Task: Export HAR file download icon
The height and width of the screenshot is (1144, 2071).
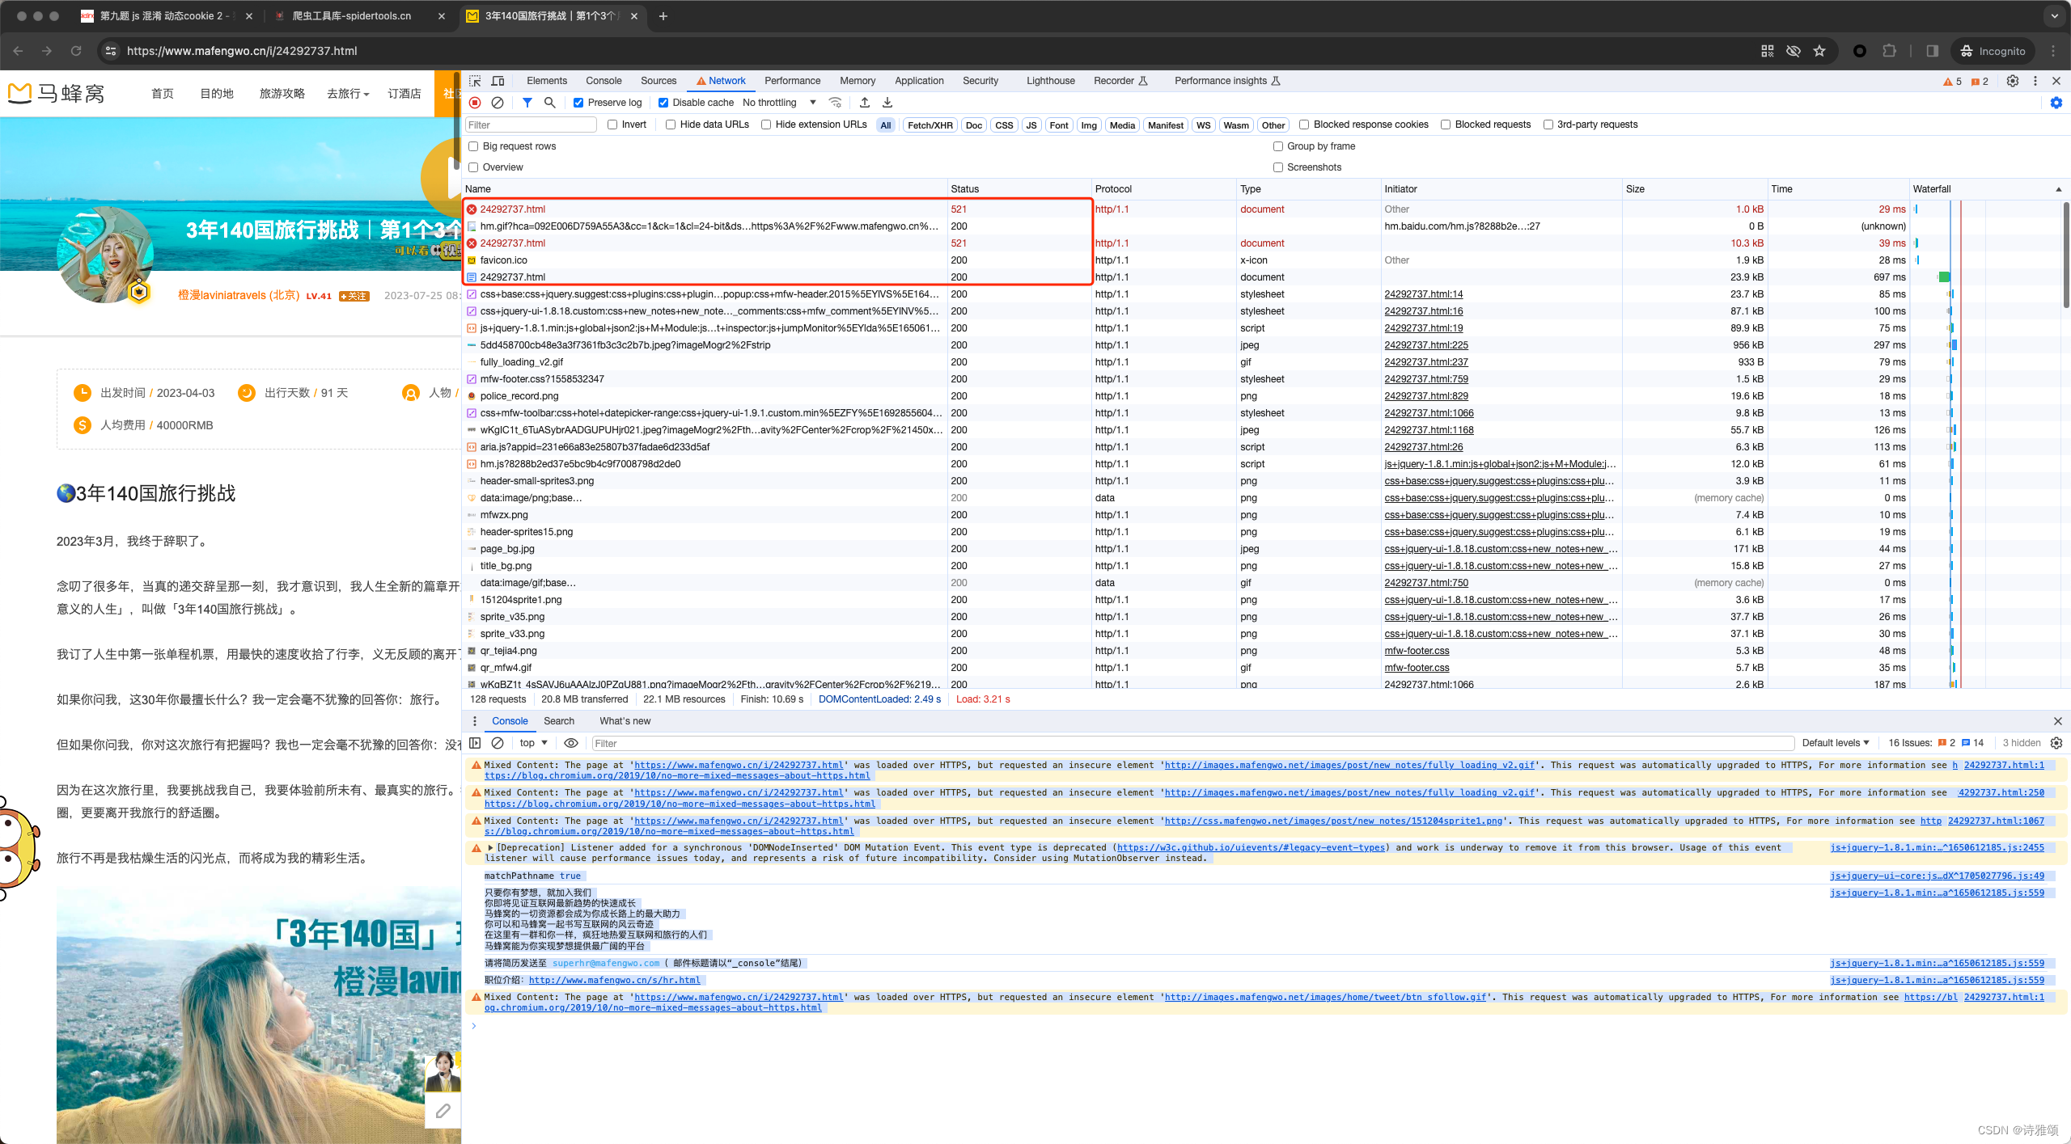Action: 887,103
